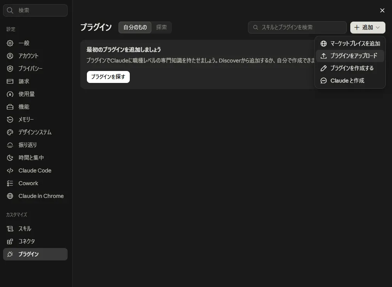Click the plug icon beside プラグイン in sidebar
The image size is (392, 287).
pyautogui.click(x=10, y=254)
